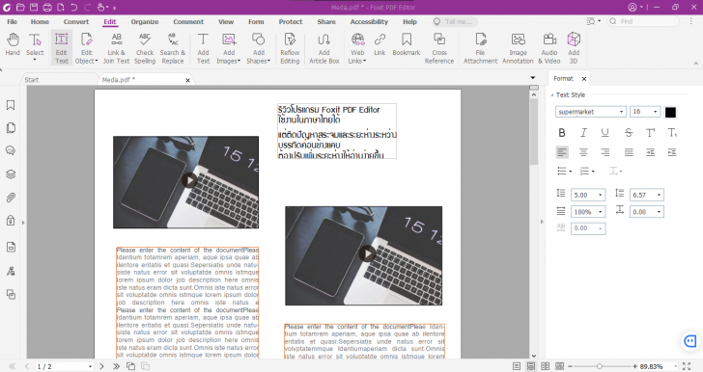
Task: Open the Edit Object tool
Action: coord(86,47)
